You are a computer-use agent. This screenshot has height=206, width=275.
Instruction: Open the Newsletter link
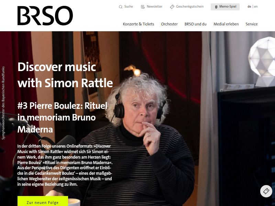pos(154,7)
